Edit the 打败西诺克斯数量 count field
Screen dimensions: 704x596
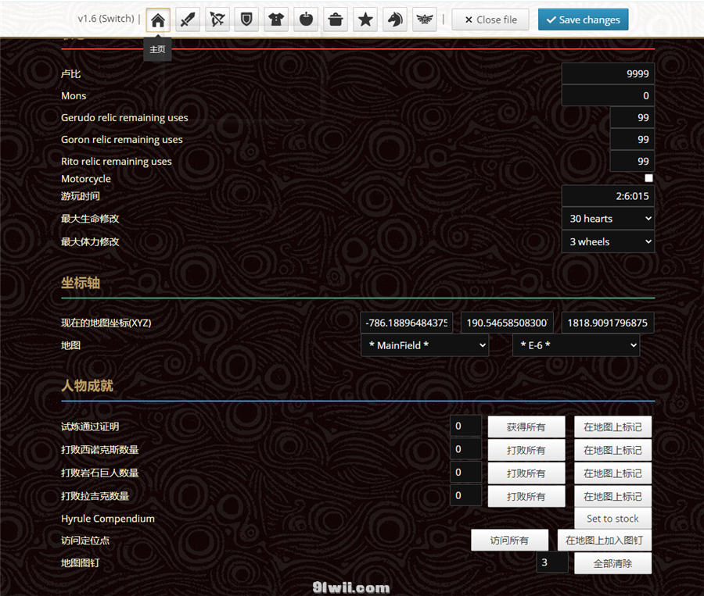pos(465,449)
